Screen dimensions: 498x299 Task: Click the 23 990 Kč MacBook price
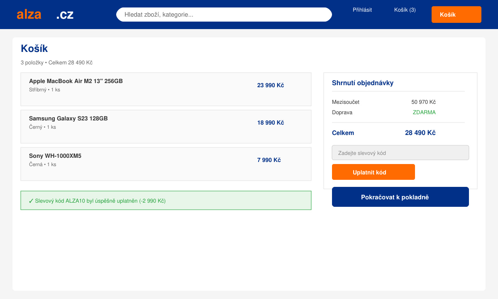tap(271, 85)
